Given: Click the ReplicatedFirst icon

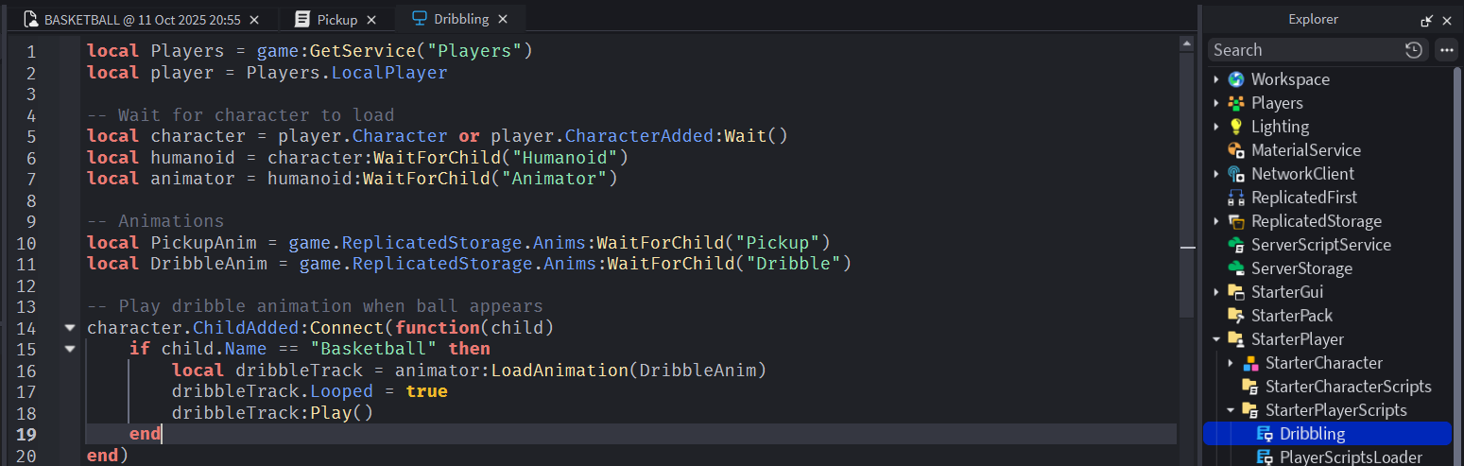Looking at the screenshot, I should pos(1235,198).
